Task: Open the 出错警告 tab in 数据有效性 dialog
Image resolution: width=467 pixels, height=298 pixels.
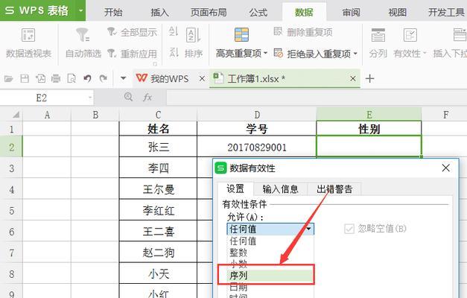Action: pyautogui.click(x=334, y=189)
